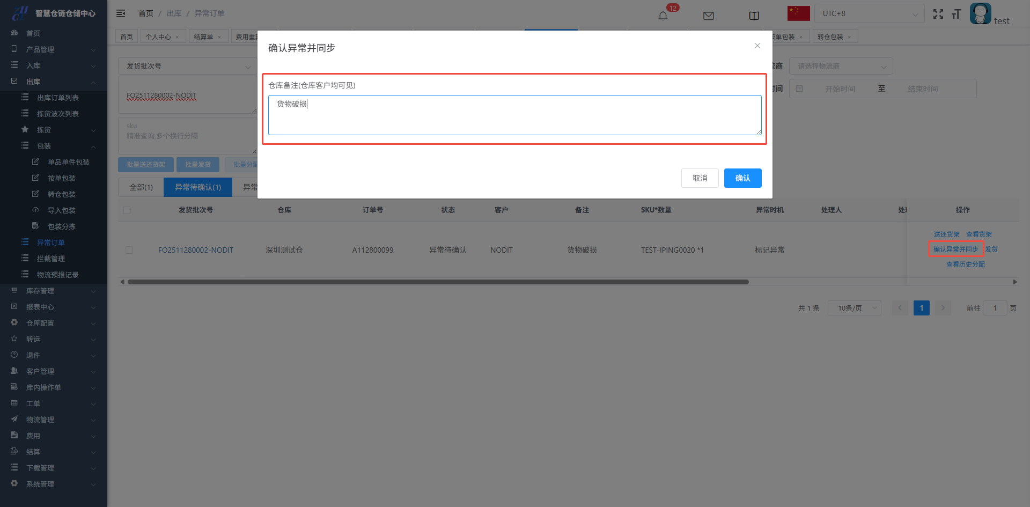This screenshot has width=1030, height=507.
Task: Click the font size icon
Action: pos(956,14)
